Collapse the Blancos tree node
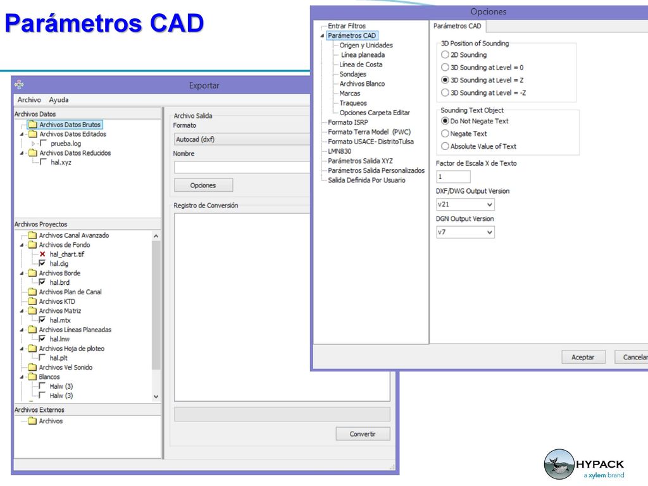The image size is (648, 486). pos(22,377)
